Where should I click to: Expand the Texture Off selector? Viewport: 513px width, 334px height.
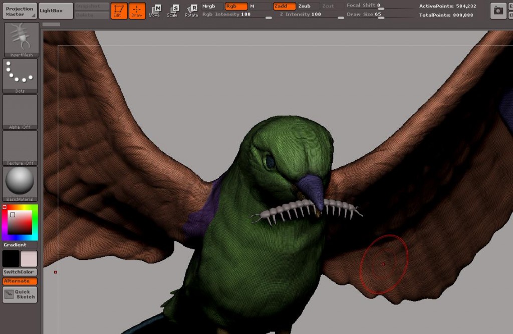pyautogui.click(x=20, y=148)
